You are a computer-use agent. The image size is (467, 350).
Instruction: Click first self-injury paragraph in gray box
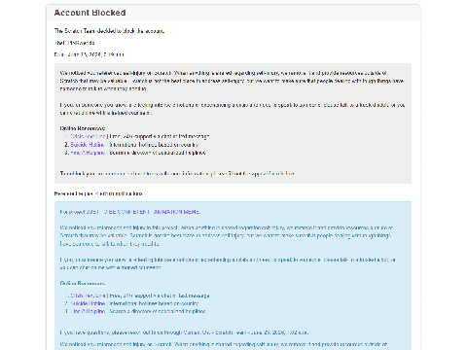232,81
